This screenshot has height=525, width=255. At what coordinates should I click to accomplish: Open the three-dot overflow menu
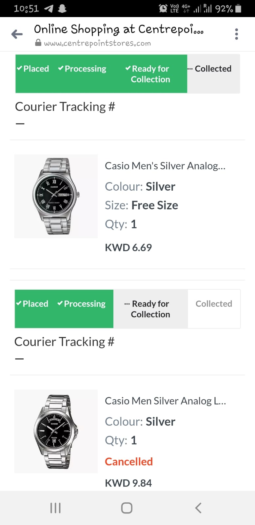[x=236, y=34]
